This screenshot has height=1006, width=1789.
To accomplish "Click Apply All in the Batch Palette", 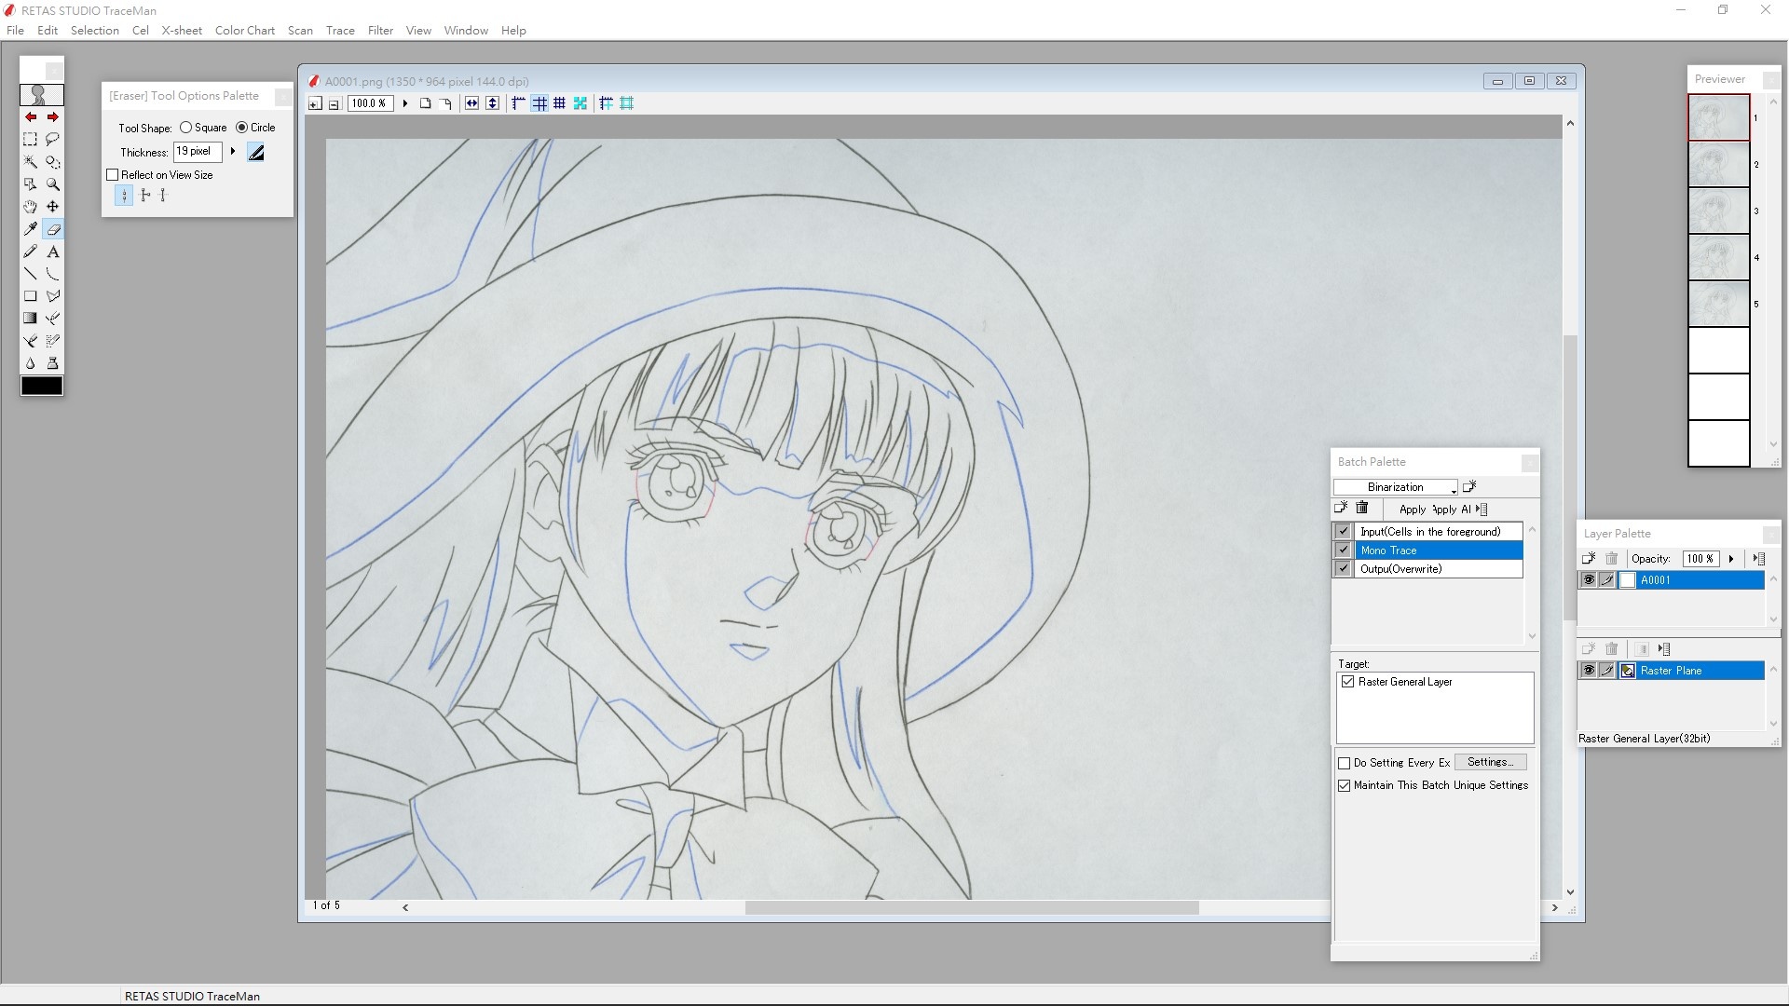I will (x=1453, y=510).
